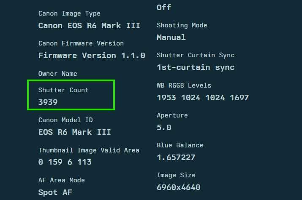
Task: Click the 'Blue Balance' label
Action: (x=180, y=145)
